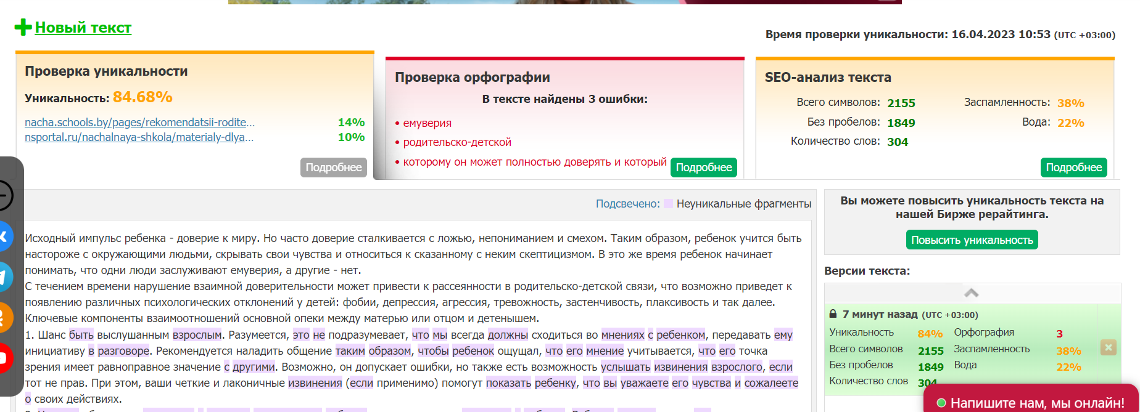Image resolution: width=1140 pixels, height=412 pixels.
Task: Click the uniqueness value 84.68%
Action: 142,97
